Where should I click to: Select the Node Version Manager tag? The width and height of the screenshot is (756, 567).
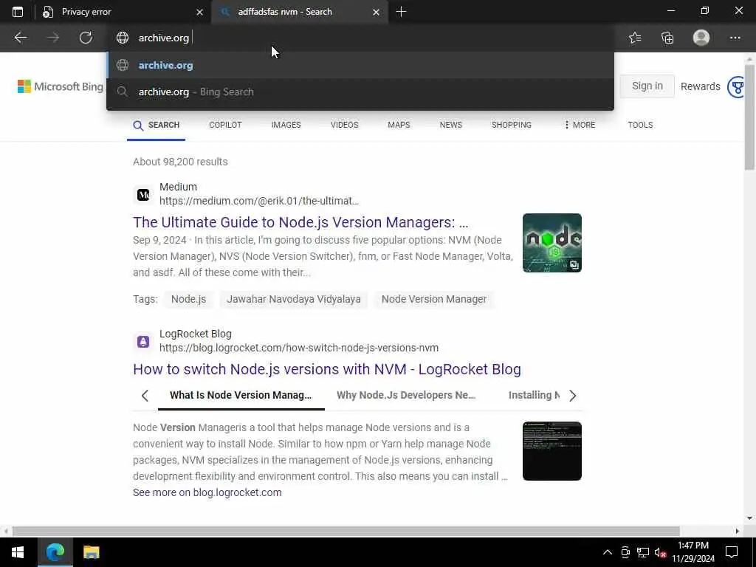pyautogui.click(x=434, y=299)
